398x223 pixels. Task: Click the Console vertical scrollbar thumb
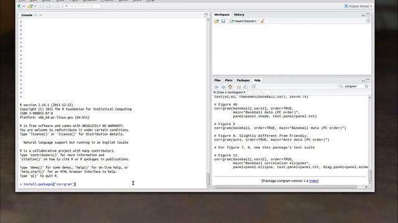point(208,178)
